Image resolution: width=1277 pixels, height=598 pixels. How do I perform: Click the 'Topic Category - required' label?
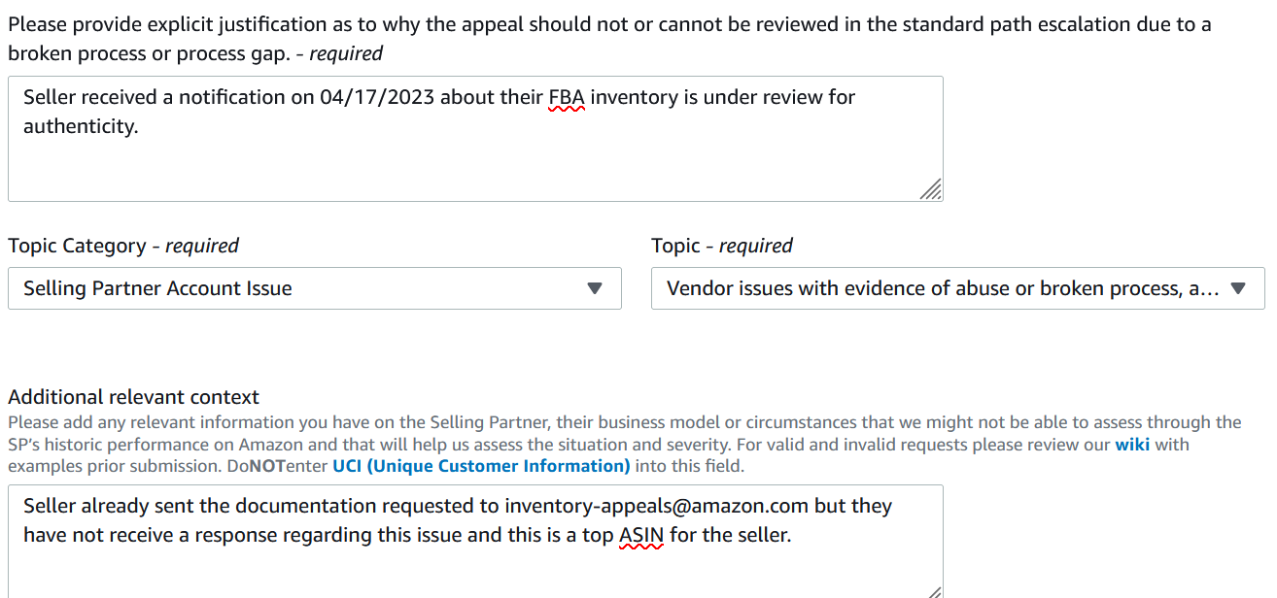(123, 246)
